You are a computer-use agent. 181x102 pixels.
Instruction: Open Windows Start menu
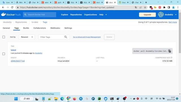pos(16,99)
